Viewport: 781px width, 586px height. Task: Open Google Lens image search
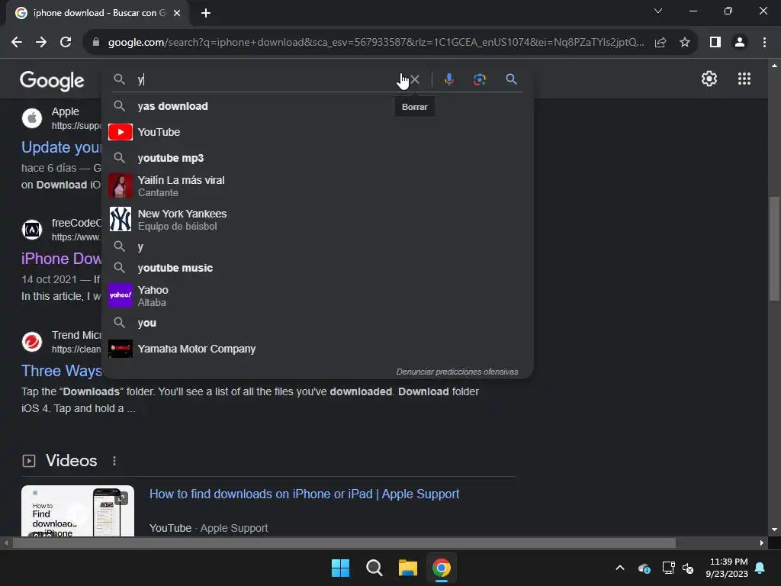pyautogui.click(x=480, y=79)
